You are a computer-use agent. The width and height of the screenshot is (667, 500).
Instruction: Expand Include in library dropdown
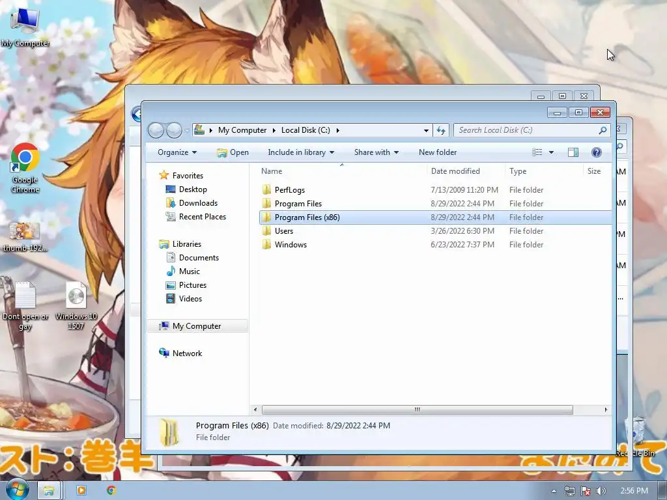point(301,152)
